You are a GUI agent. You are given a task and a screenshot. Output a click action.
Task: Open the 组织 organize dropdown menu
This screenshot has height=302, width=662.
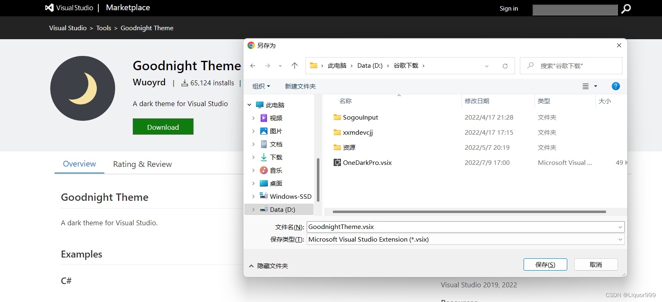coord(261,86)
